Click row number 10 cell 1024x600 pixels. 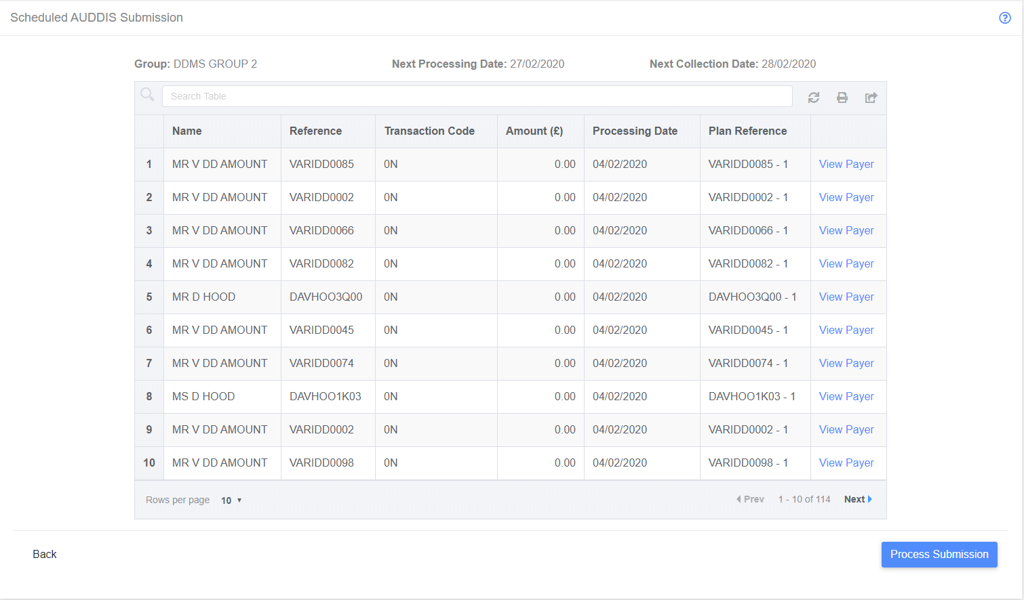pos(149,463)
